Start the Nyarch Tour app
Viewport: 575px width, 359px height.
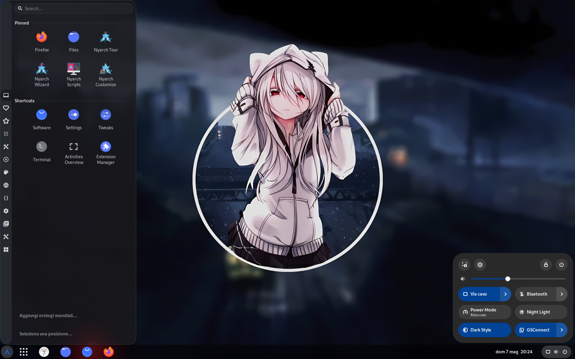[x=106, y=42]
